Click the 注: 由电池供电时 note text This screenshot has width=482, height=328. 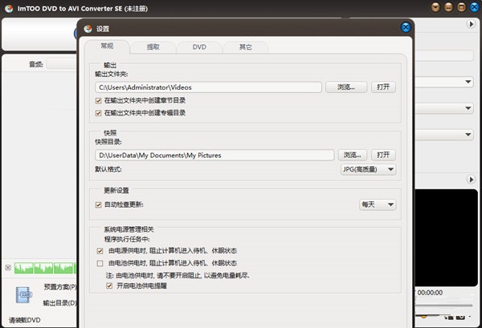coord(178,276)
